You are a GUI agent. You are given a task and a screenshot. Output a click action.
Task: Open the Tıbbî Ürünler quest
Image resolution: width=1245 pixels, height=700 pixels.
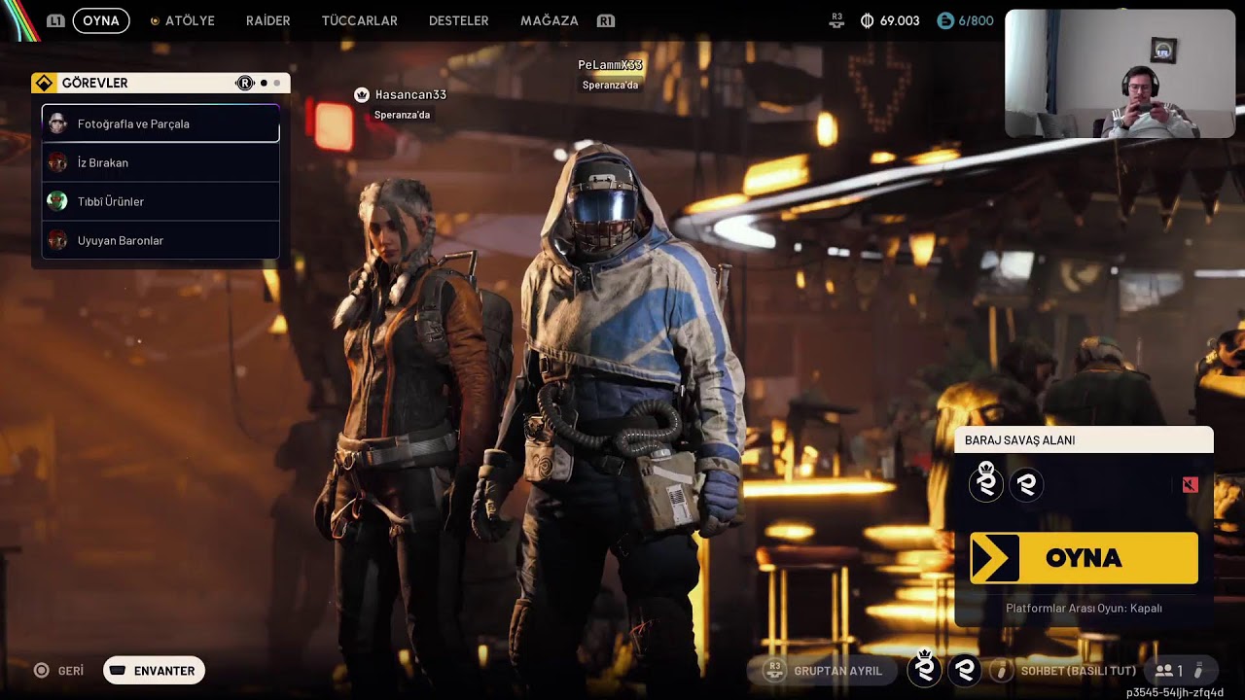point(160,201)
